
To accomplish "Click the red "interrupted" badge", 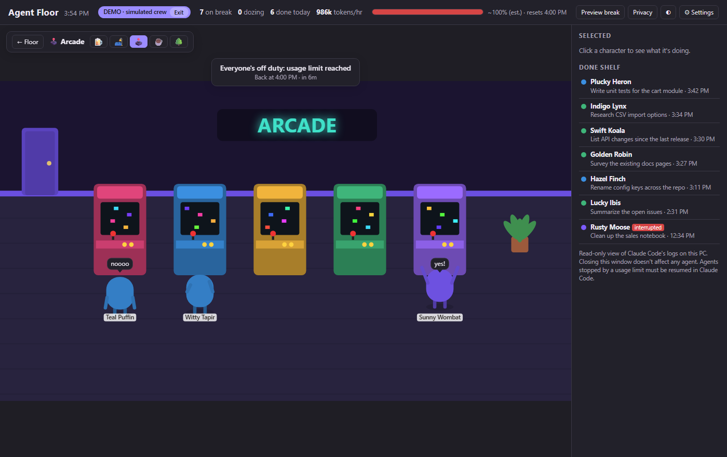I will point(648,227).
